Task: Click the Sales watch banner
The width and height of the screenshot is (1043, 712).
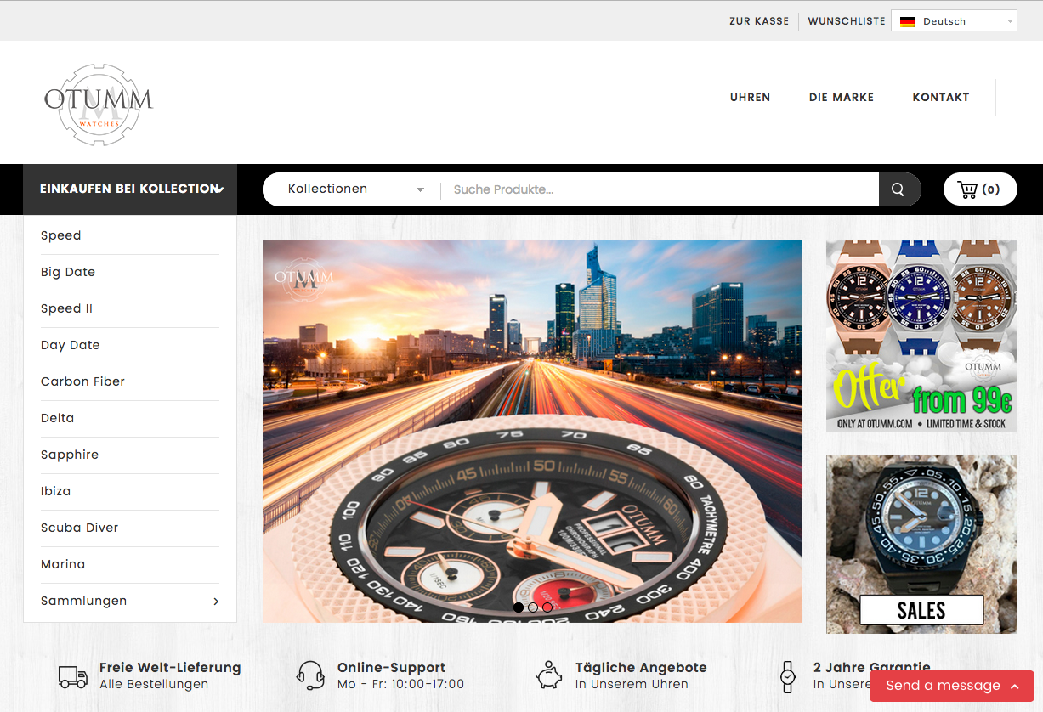Action: point(921,545)
